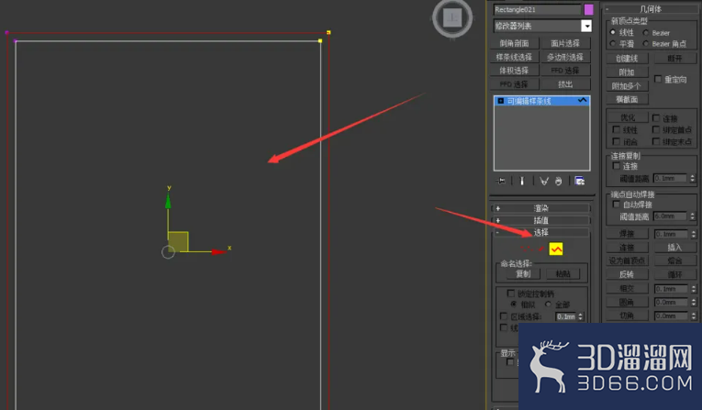702x410 pixels.
Task: Click the ViewCube in the viewport
Action: pyautogui.click(x=452, y=18)
